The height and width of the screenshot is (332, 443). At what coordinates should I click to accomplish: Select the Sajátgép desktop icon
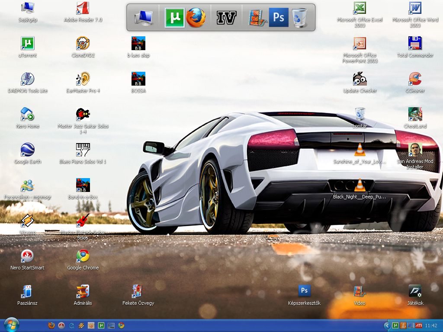(28, 12)
